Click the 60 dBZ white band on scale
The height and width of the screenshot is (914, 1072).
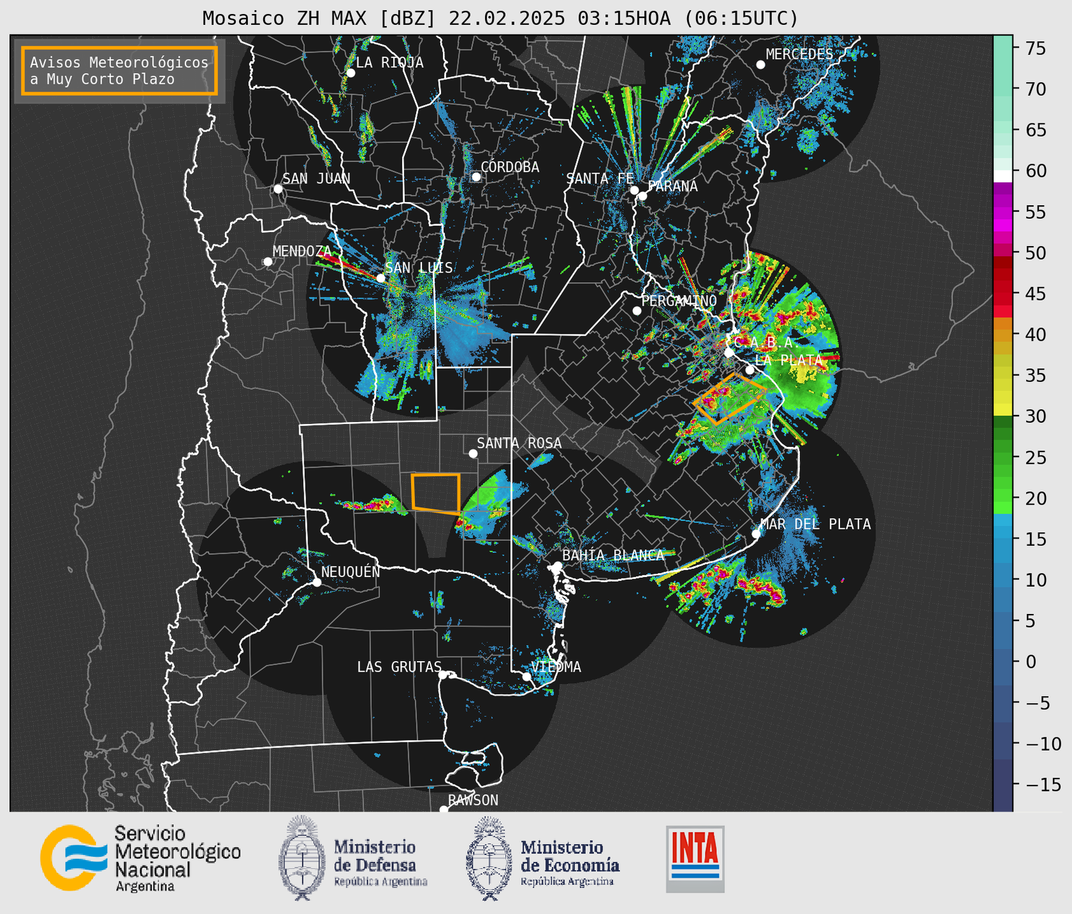coord(1003,176)
